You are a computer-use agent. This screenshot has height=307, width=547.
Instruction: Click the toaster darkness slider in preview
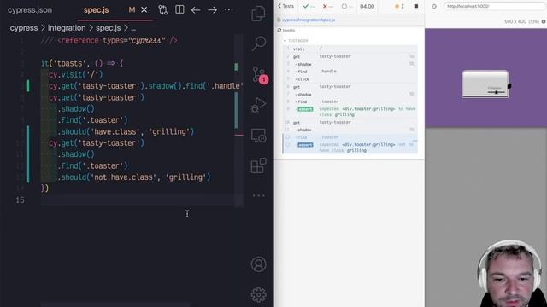496,92
